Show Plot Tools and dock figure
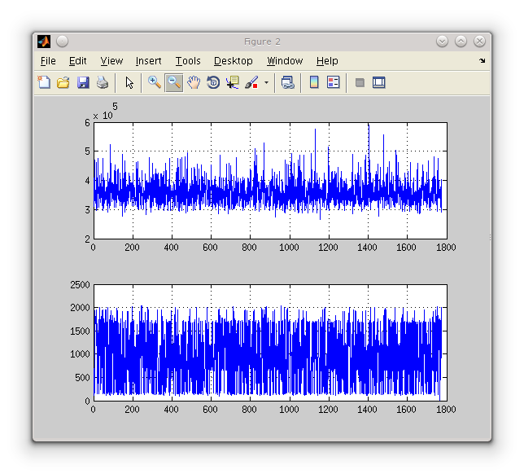This screenshot has height=474, width=524. tap(378, 82)
